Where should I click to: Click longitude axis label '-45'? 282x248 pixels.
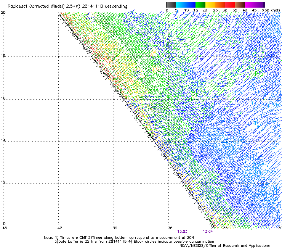[3, 228]
